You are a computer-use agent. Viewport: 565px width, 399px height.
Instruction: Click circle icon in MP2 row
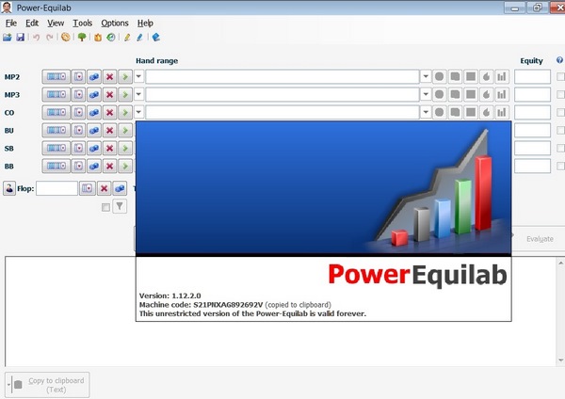point(439,76)
